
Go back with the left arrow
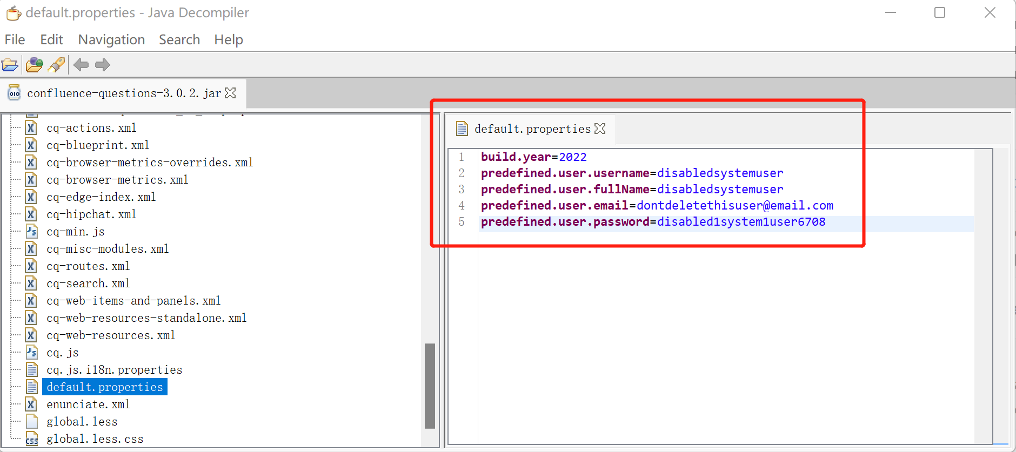point(81,65)
